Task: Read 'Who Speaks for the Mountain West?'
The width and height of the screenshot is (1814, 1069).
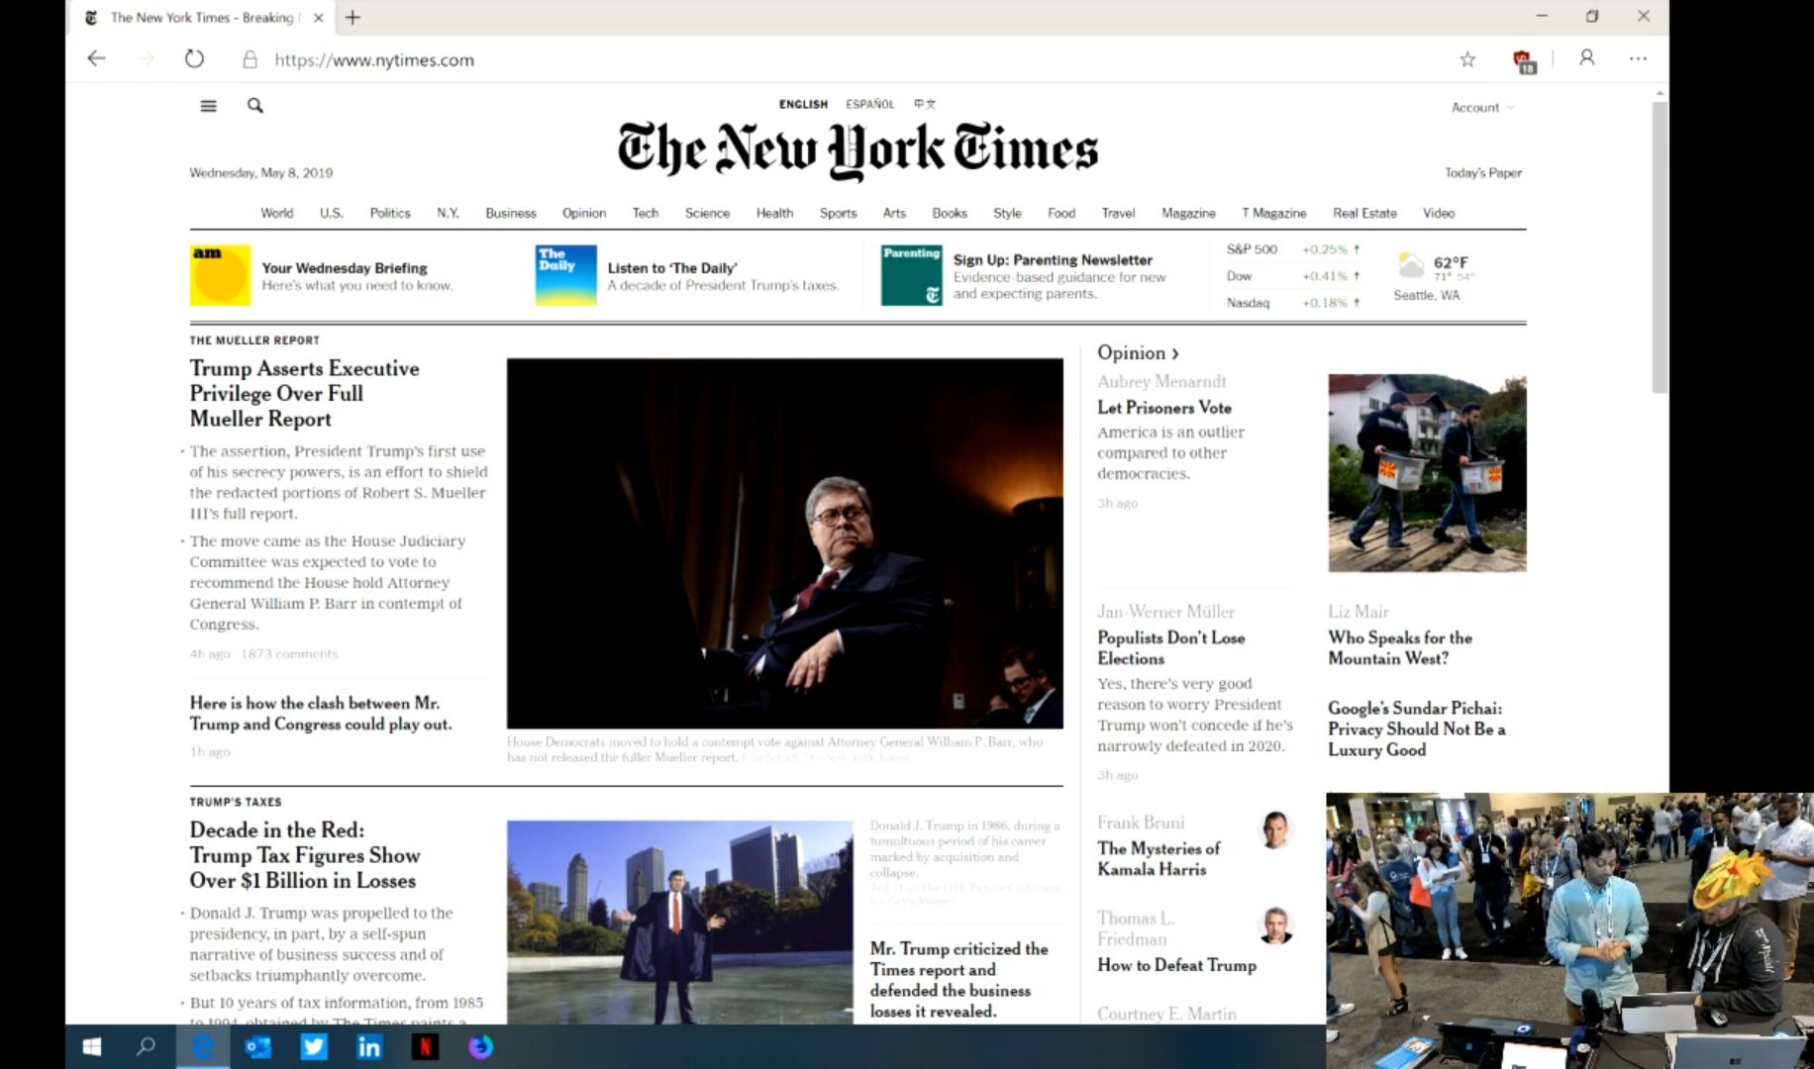Action: 1399,647
